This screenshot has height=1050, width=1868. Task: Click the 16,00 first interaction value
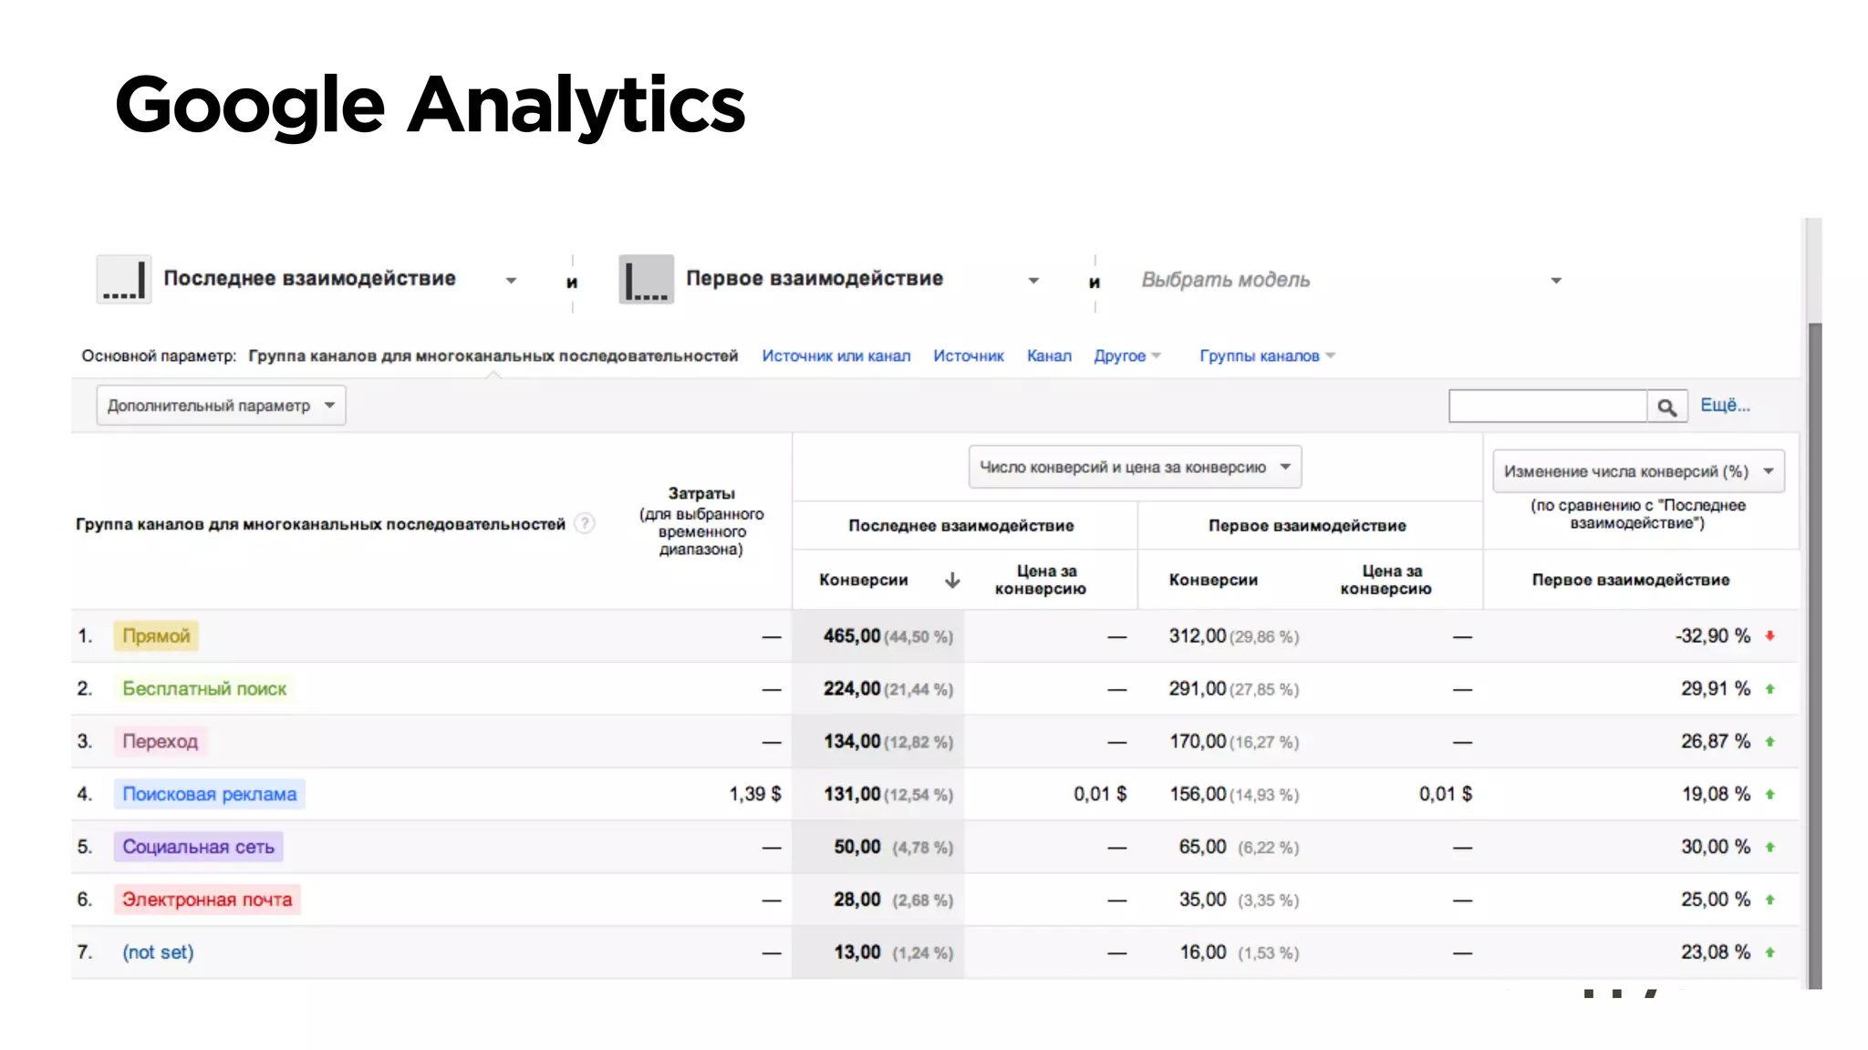[x=1203, y=952]
